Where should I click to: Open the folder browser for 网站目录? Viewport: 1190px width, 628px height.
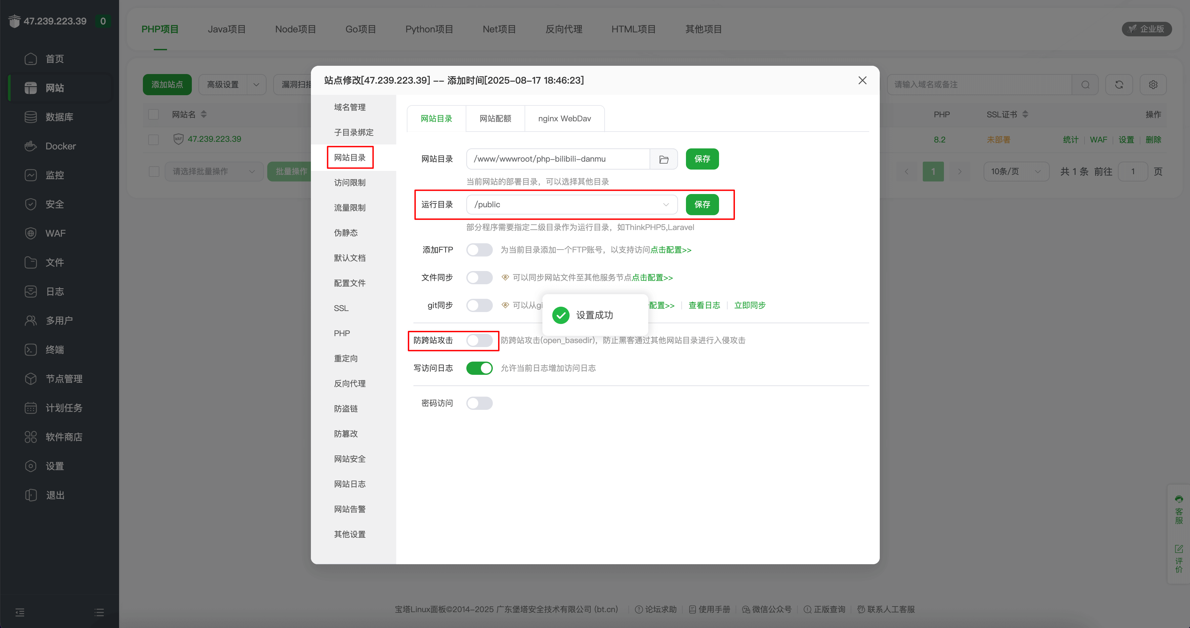[x=664, y=159]
